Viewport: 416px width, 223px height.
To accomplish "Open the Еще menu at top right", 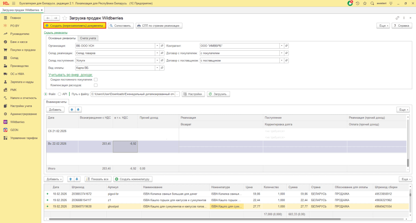I will point(383,26).
